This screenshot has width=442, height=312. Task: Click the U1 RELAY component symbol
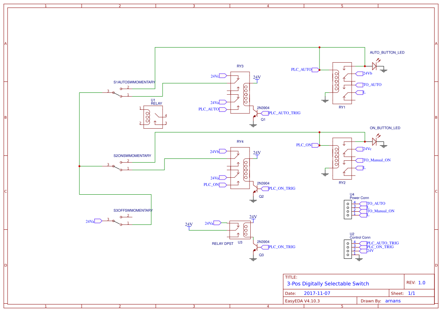(152, 116)
